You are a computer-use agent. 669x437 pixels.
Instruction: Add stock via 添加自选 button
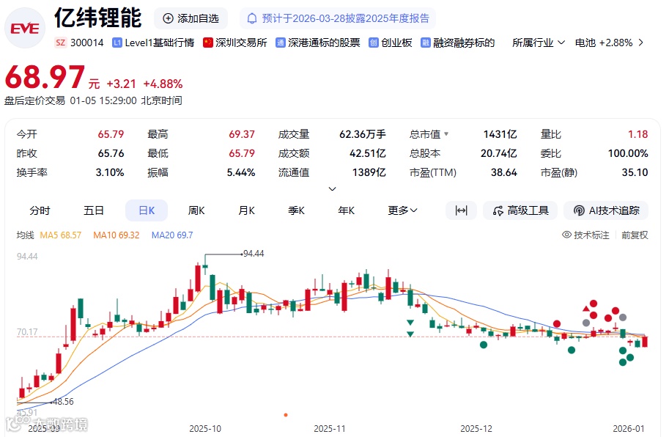point(191,18)
